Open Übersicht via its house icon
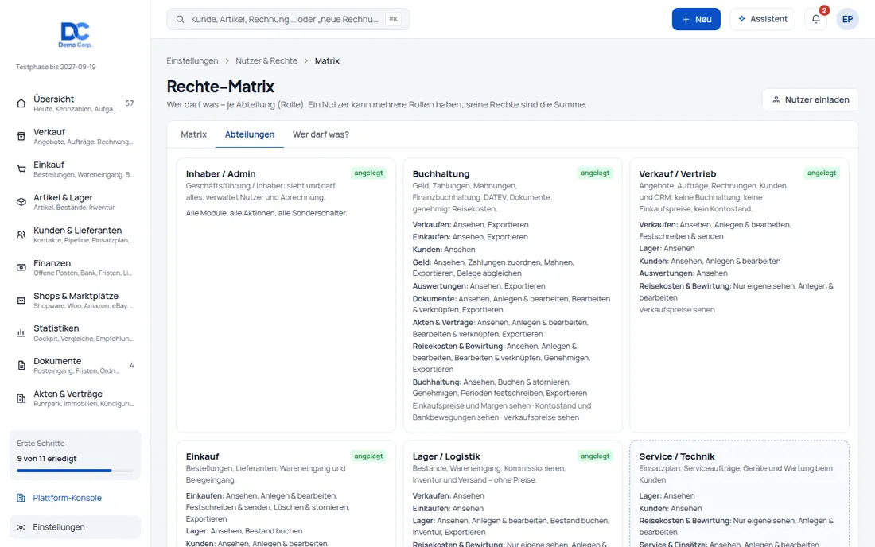Viewport: 875px width, 547px height. click(21, 103)
